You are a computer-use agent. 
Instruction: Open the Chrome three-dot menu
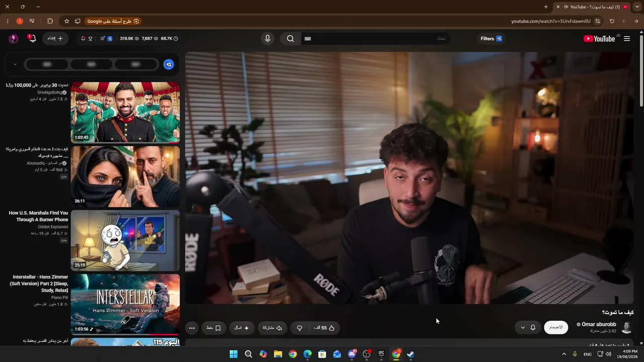click(x=8, y=21)
